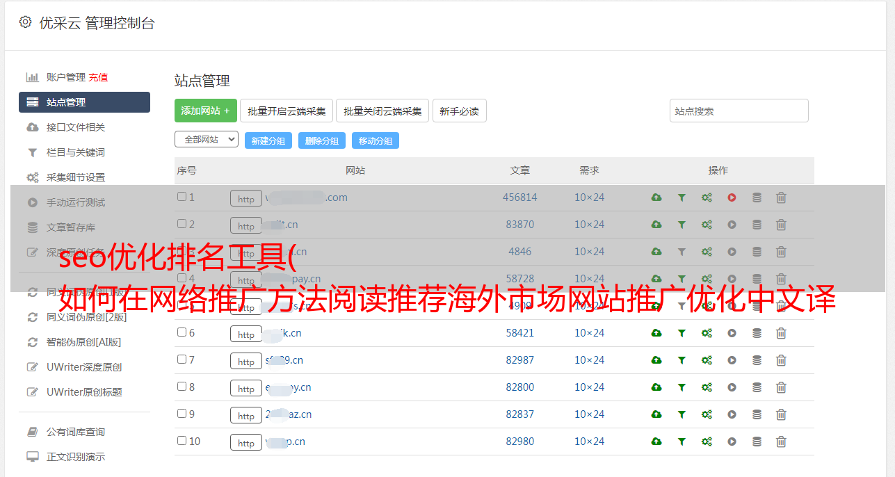895x477 pixels.
Task: Click play icon in row 83870
Action: click(732, 225)
